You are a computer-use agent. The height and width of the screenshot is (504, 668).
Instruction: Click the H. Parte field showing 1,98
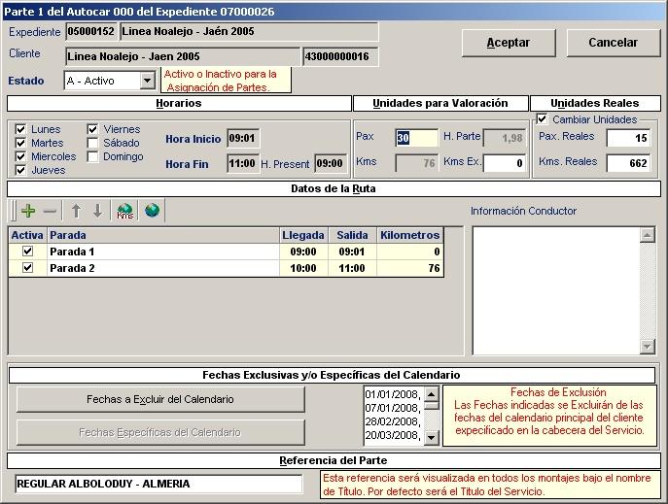504,138
